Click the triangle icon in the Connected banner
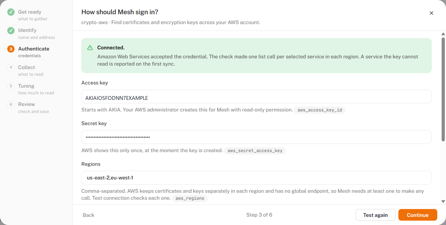The image size is (446, 225). tap(90, 48)
